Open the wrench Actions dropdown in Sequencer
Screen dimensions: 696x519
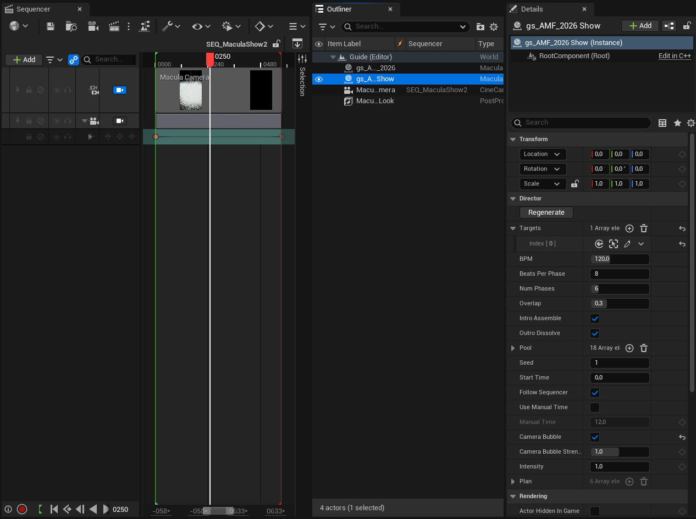click(171, 26)
